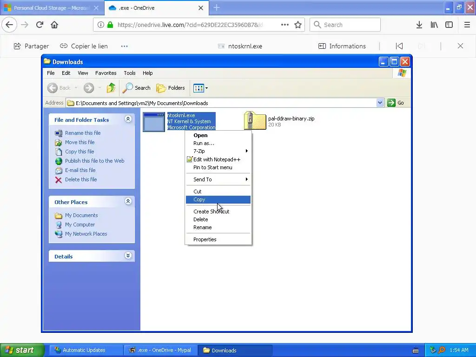This screenshot has height=357, width=476.
Task: Toggle the Folders pane button
Action: tap(170, 88)
